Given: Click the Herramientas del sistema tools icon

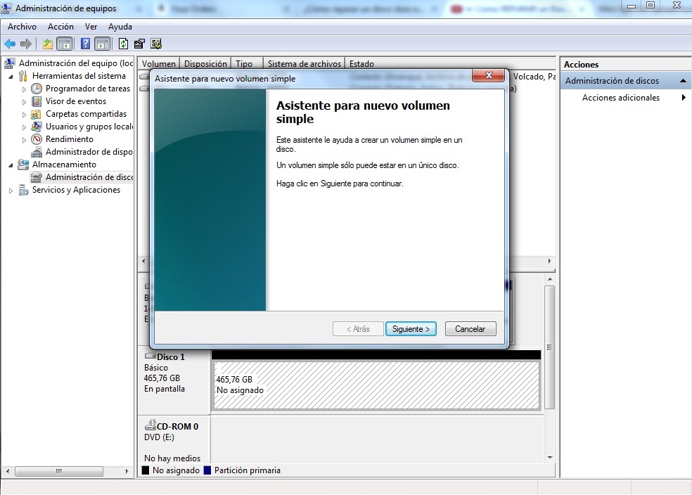Looking at the screenshot, I should (x=23, y=77).
